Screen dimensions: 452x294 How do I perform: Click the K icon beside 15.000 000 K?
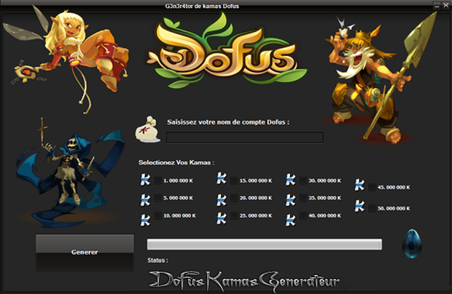point(222,178)
